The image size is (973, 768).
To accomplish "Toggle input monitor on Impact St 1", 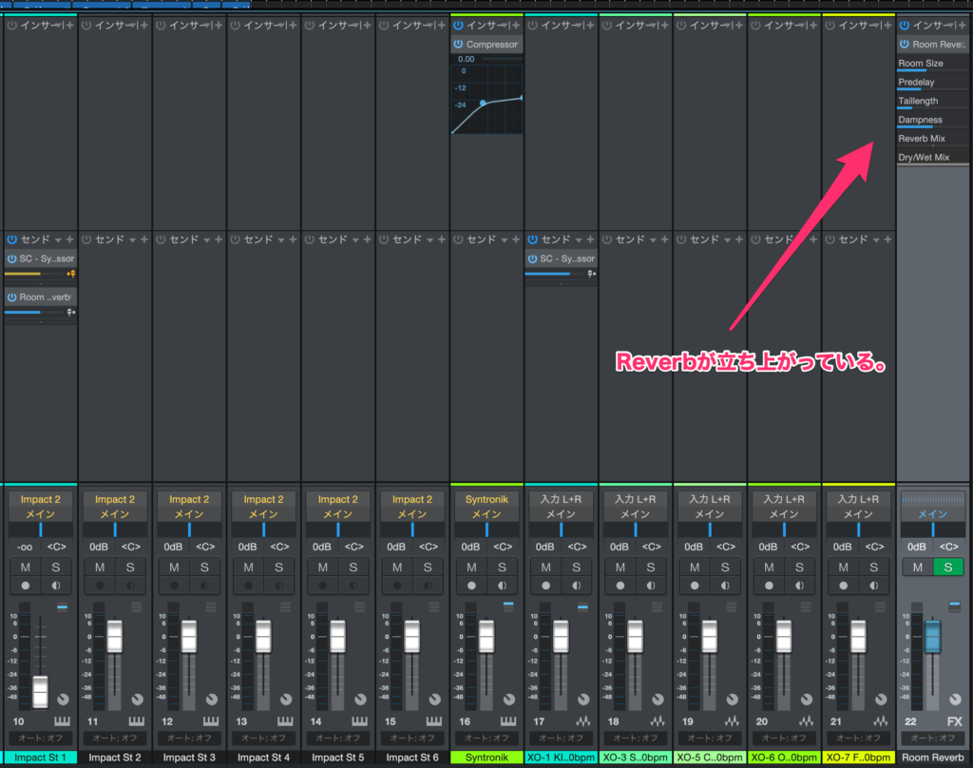I will (55, 586).
